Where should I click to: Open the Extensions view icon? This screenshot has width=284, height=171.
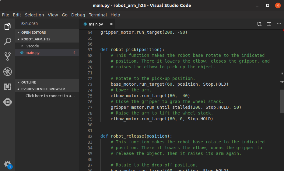tap(8, 87)
